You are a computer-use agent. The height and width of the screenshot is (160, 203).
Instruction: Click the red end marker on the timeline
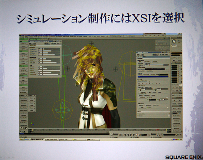pos(158,130)
